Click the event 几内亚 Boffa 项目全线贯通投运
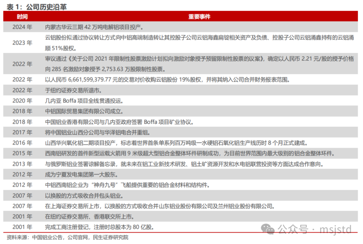Image resolution: width=363 pixels, height=244 pixels. tap(84, 101)
